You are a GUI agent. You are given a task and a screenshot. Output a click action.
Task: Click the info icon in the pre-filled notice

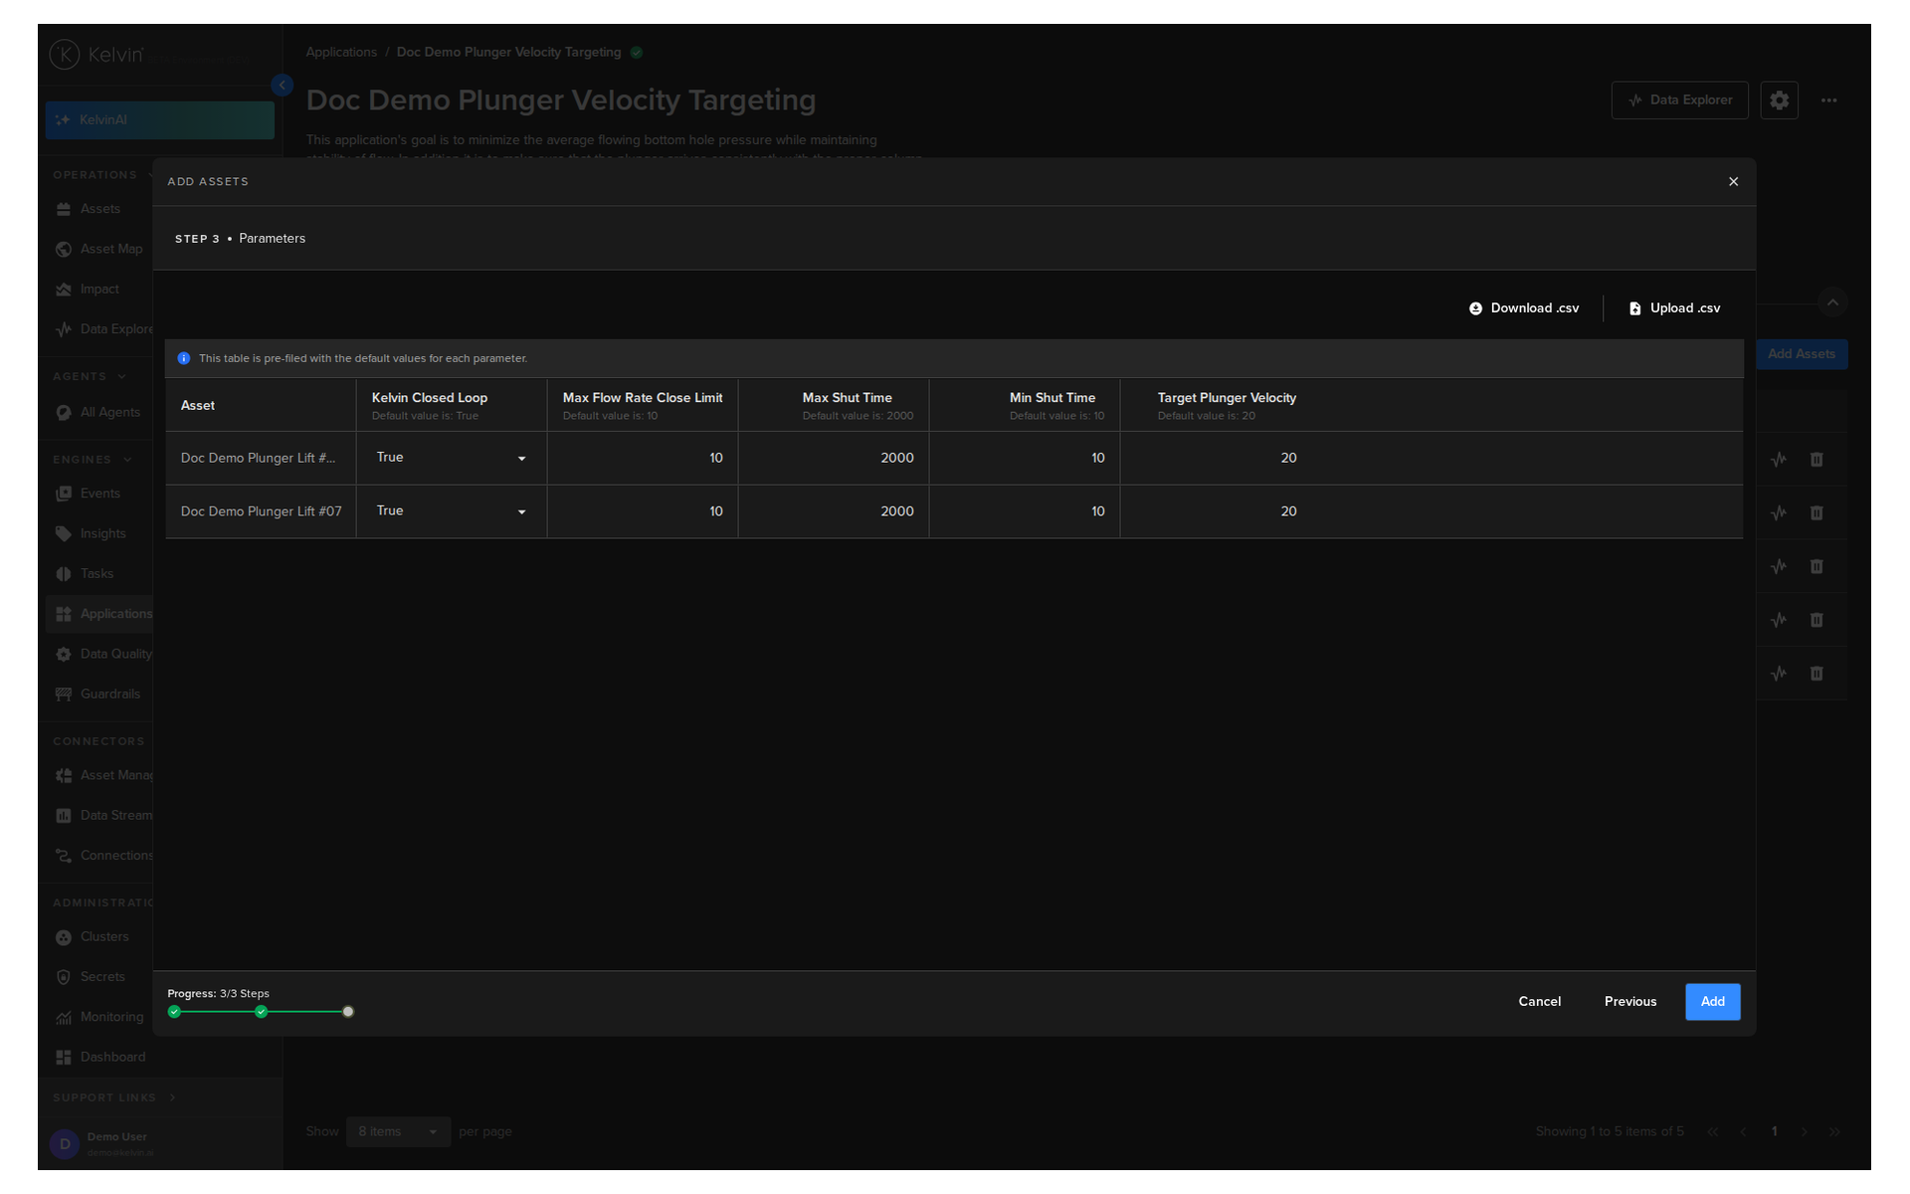coord(183,358)
